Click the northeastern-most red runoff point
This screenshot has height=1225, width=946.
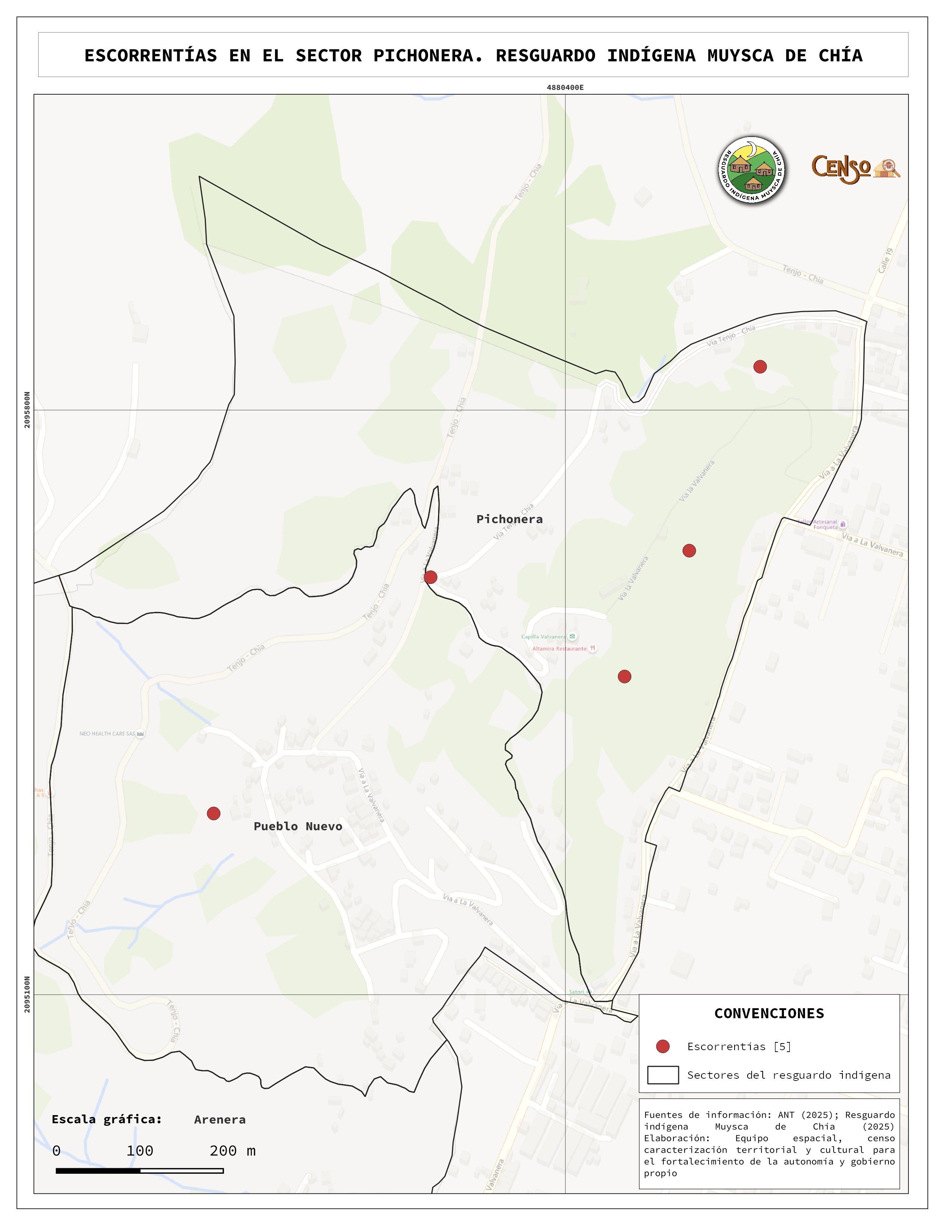click(x=760, y=367)
